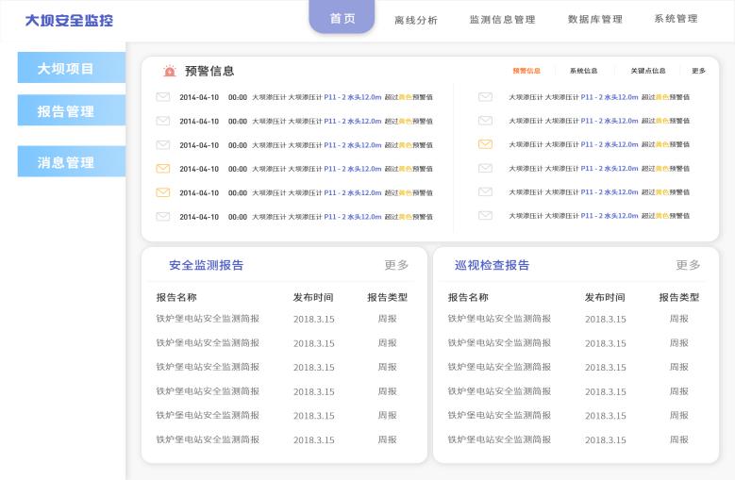Image resolution: width=735 pixels, height=480 pixels.
Task: Switch alert panel to 系统信息
Action: tap(584, 71)
